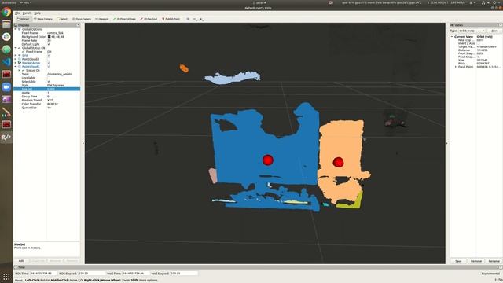Collapse the Global Options tree item
The width and height of the screenshot is (503, 283).
pos(15,29)
